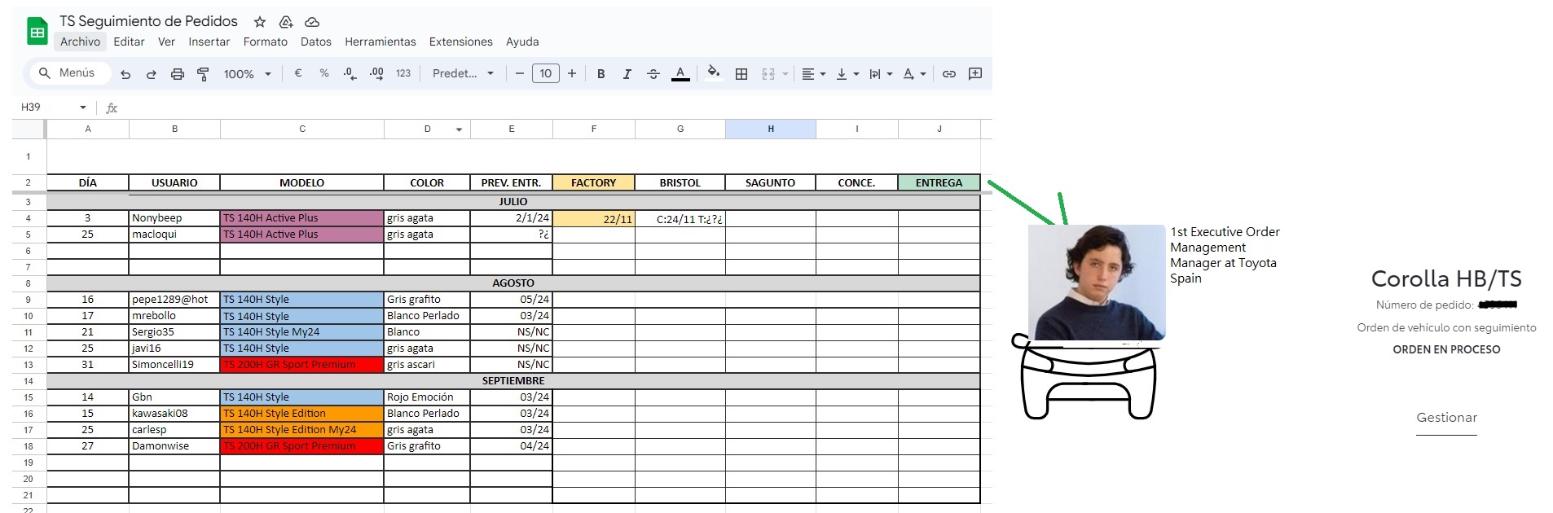
Task: Open the Formato menu
Action: (266, 42)
